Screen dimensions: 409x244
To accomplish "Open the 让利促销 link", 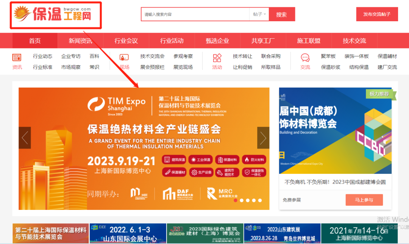I will point(243,67).
